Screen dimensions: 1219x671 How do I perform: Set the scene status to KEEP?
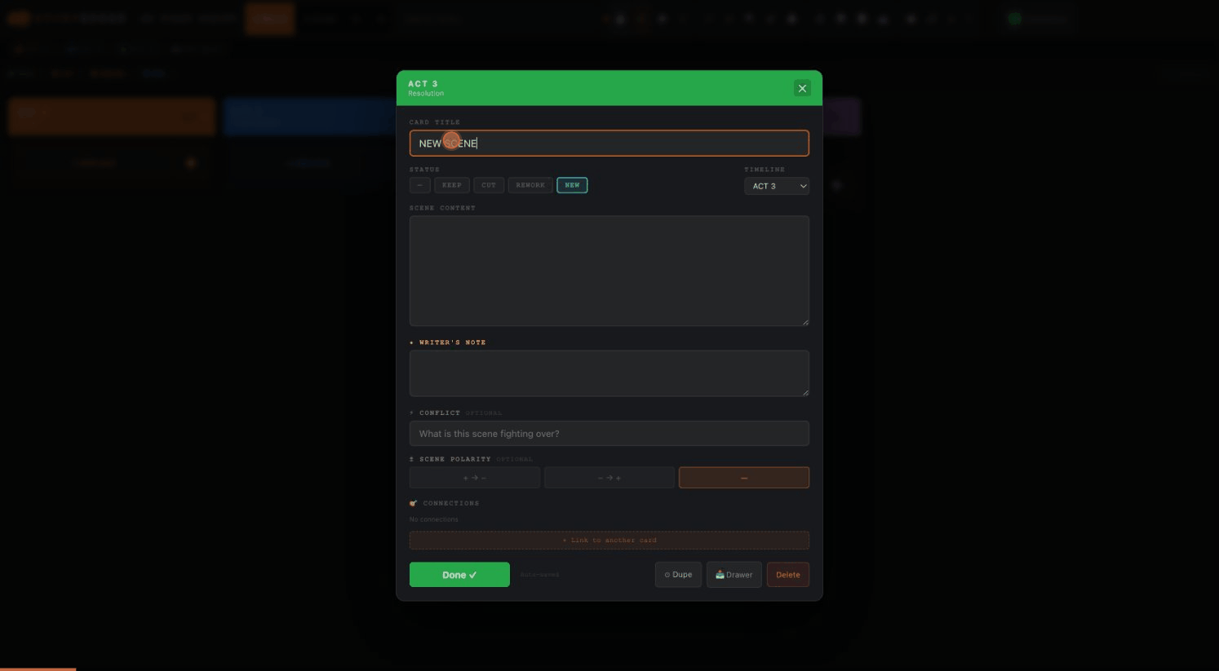pos(451,185)
